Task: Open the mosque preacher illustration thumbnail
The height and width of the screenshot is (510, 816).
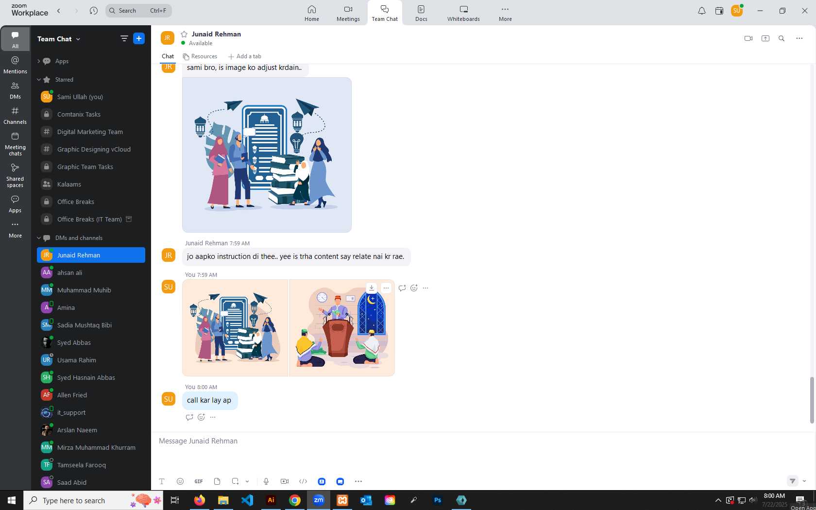Action: point(342,328)
